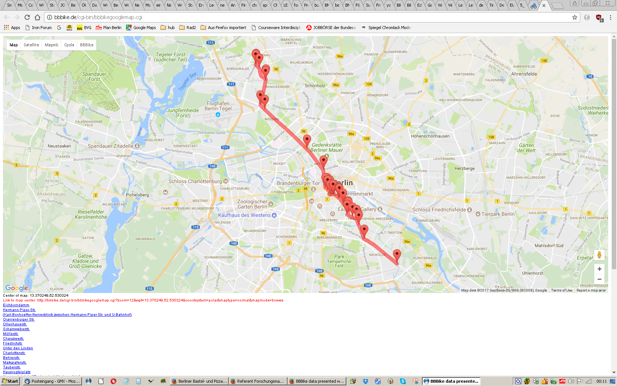View site info icon in address bar
This screenshot has width=617, height=386.
click(x=50, y=17)
